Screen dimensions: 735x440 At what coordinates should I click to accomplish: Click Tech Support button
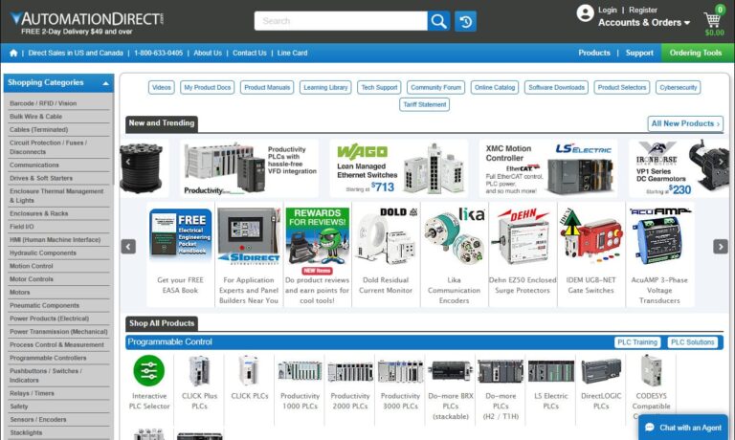379,88
